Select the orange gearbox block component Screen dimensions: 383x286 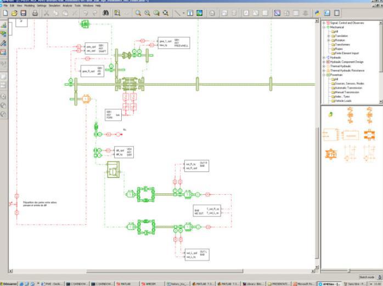pos(331,134)
